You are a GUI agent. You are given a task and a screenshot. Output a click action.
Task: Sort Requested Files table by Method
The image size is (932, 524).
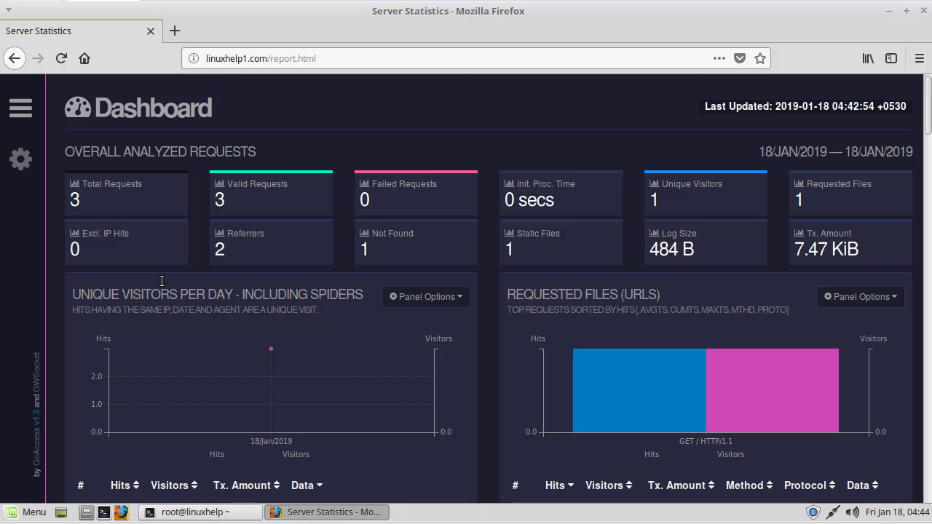pos(749,485)
